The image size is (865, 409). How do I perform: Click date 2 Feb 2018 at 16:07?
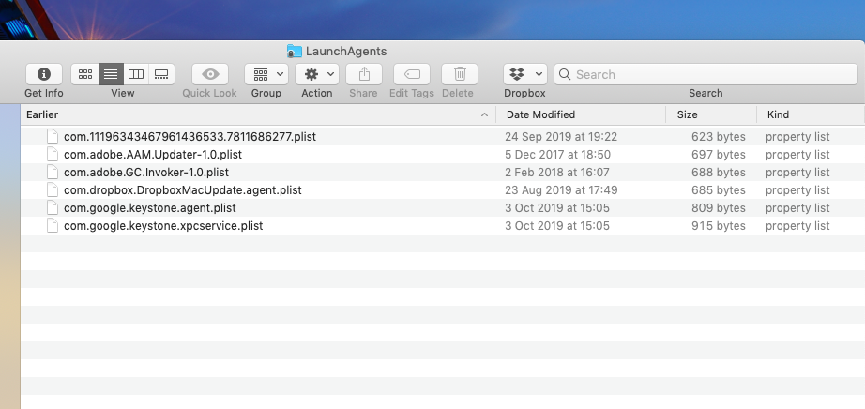(x=557, y=173)
